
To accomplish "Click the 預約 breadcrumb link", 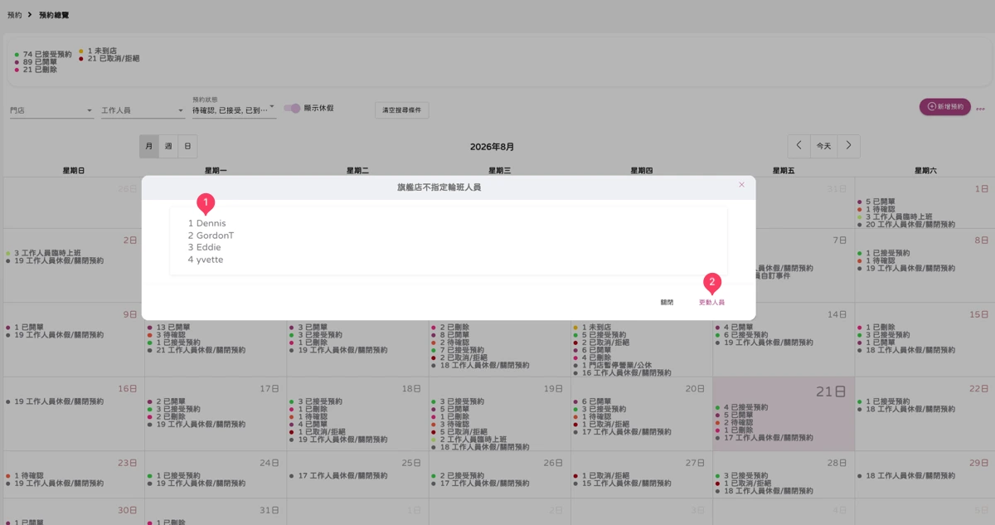I will (15, 15).
